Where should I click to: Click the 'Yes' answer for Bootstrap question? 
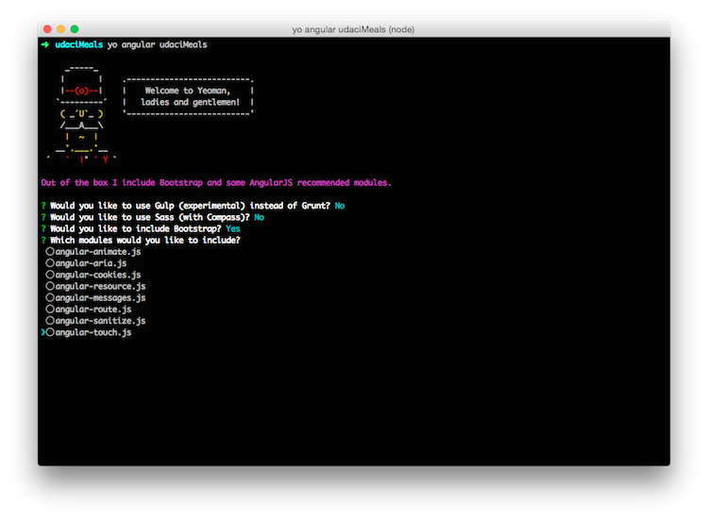click(x=232, y=228)
